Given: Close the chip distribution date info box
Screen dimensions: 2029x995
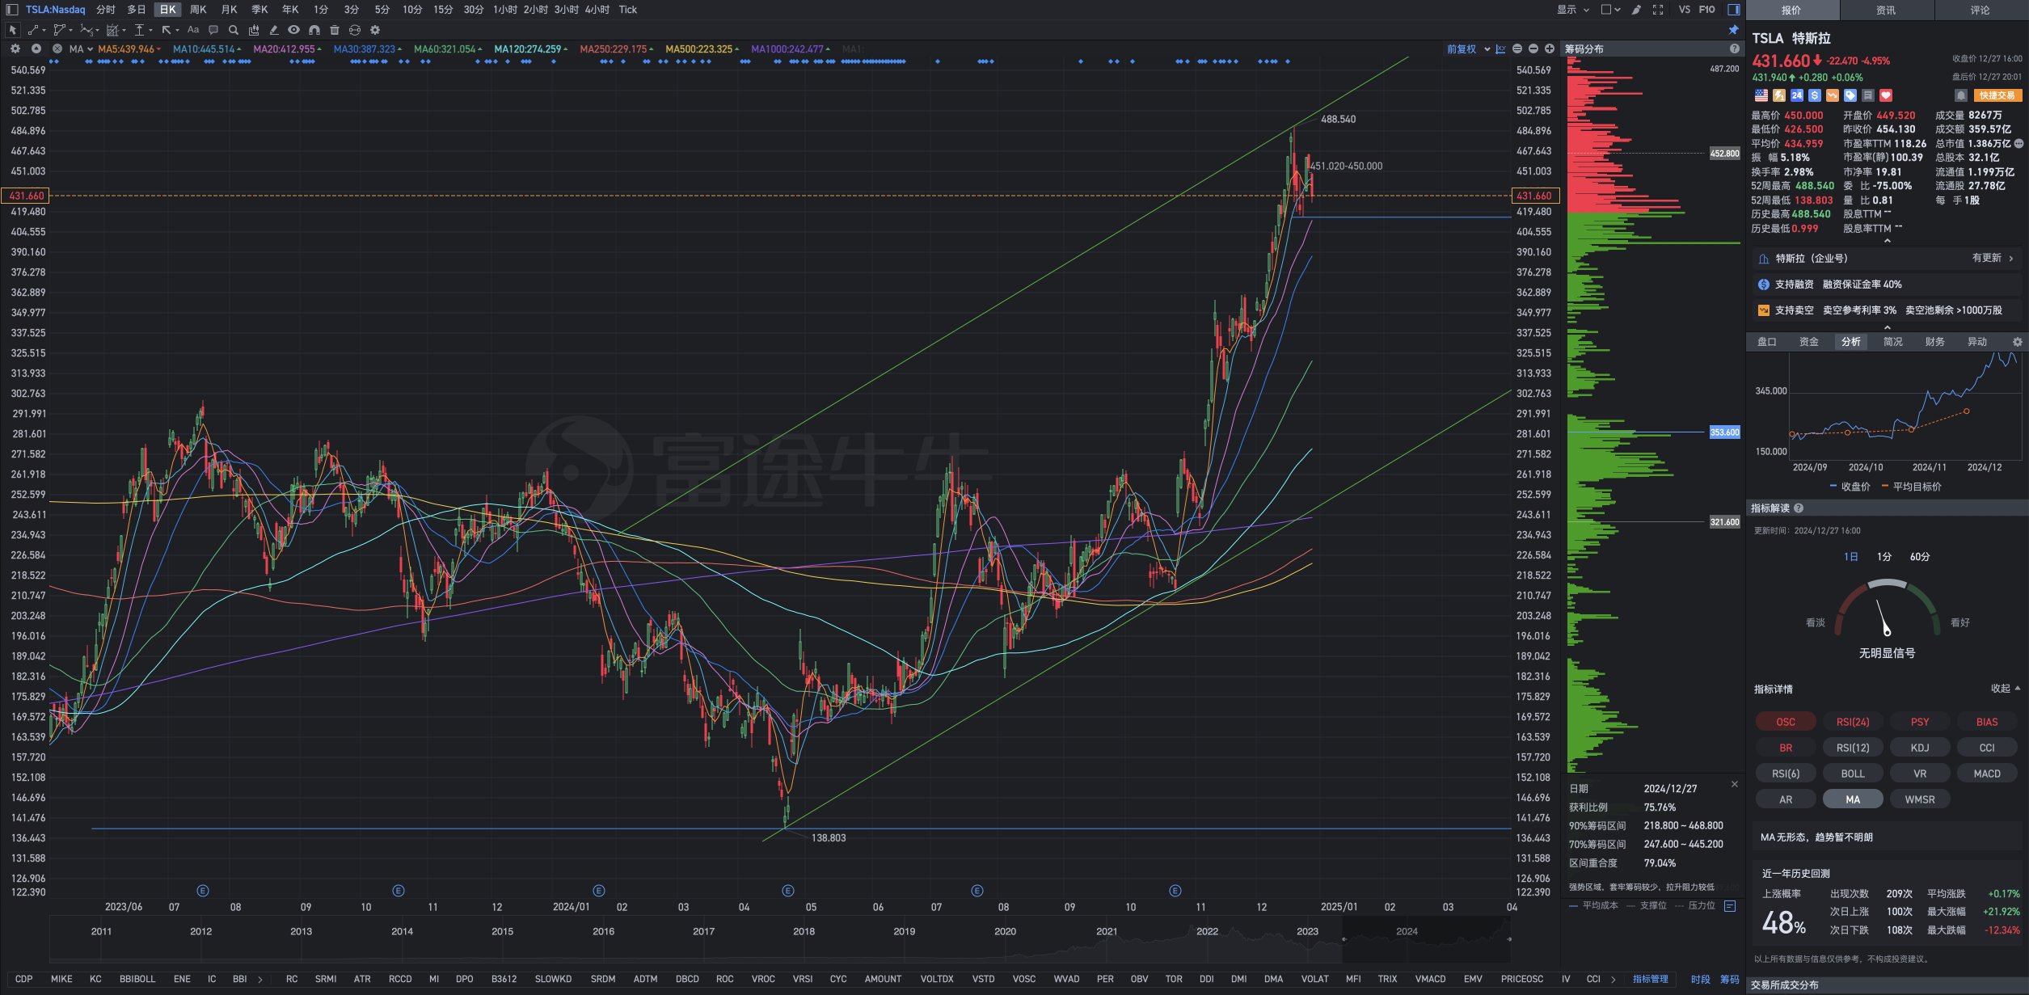Looking at the screenshot, I should [x=1734, y=785].
